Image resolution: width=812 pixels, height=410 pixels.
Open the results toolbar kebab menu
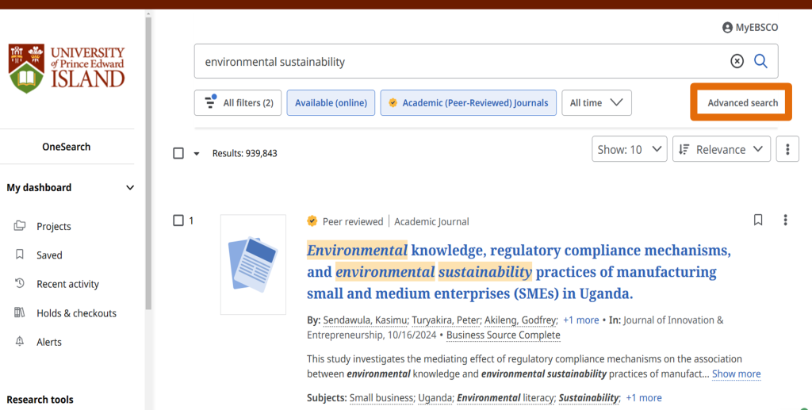click(x=787, y=149)
